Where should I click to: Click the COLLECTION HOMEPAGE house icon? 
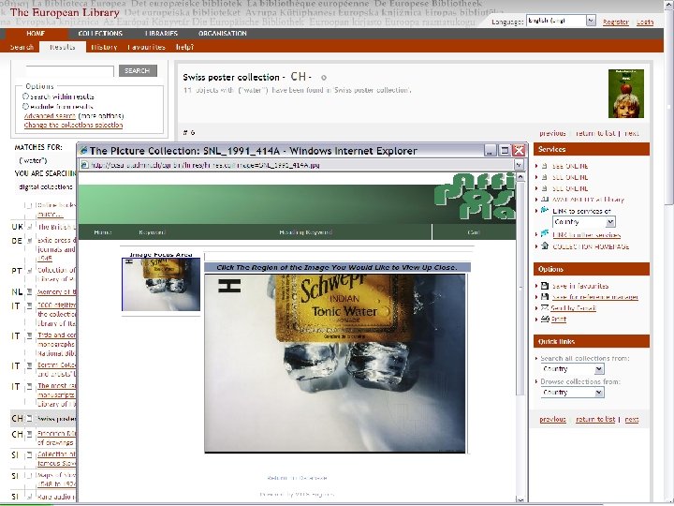(545, 246)
